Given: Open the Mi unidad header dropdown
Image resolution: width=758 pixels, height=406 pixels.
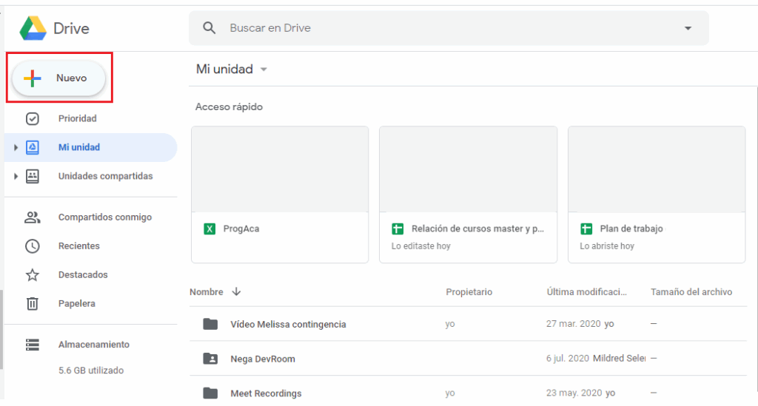Looking at the screenshot, I should [263, 70].
